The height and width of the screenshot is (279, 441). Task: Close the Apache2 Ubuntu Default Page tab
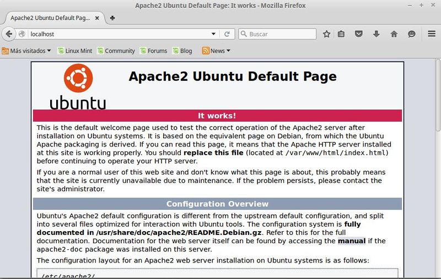[x=97, y=18]
